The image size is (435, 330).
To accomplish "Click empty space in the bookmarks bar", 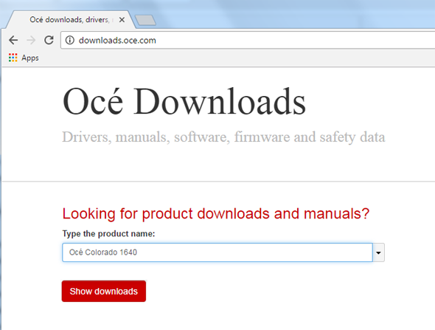I will 236,58.
